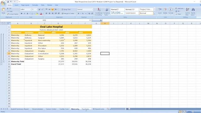Undo the last action
This screenshot has width=201, height=113.
pos(11,2)
